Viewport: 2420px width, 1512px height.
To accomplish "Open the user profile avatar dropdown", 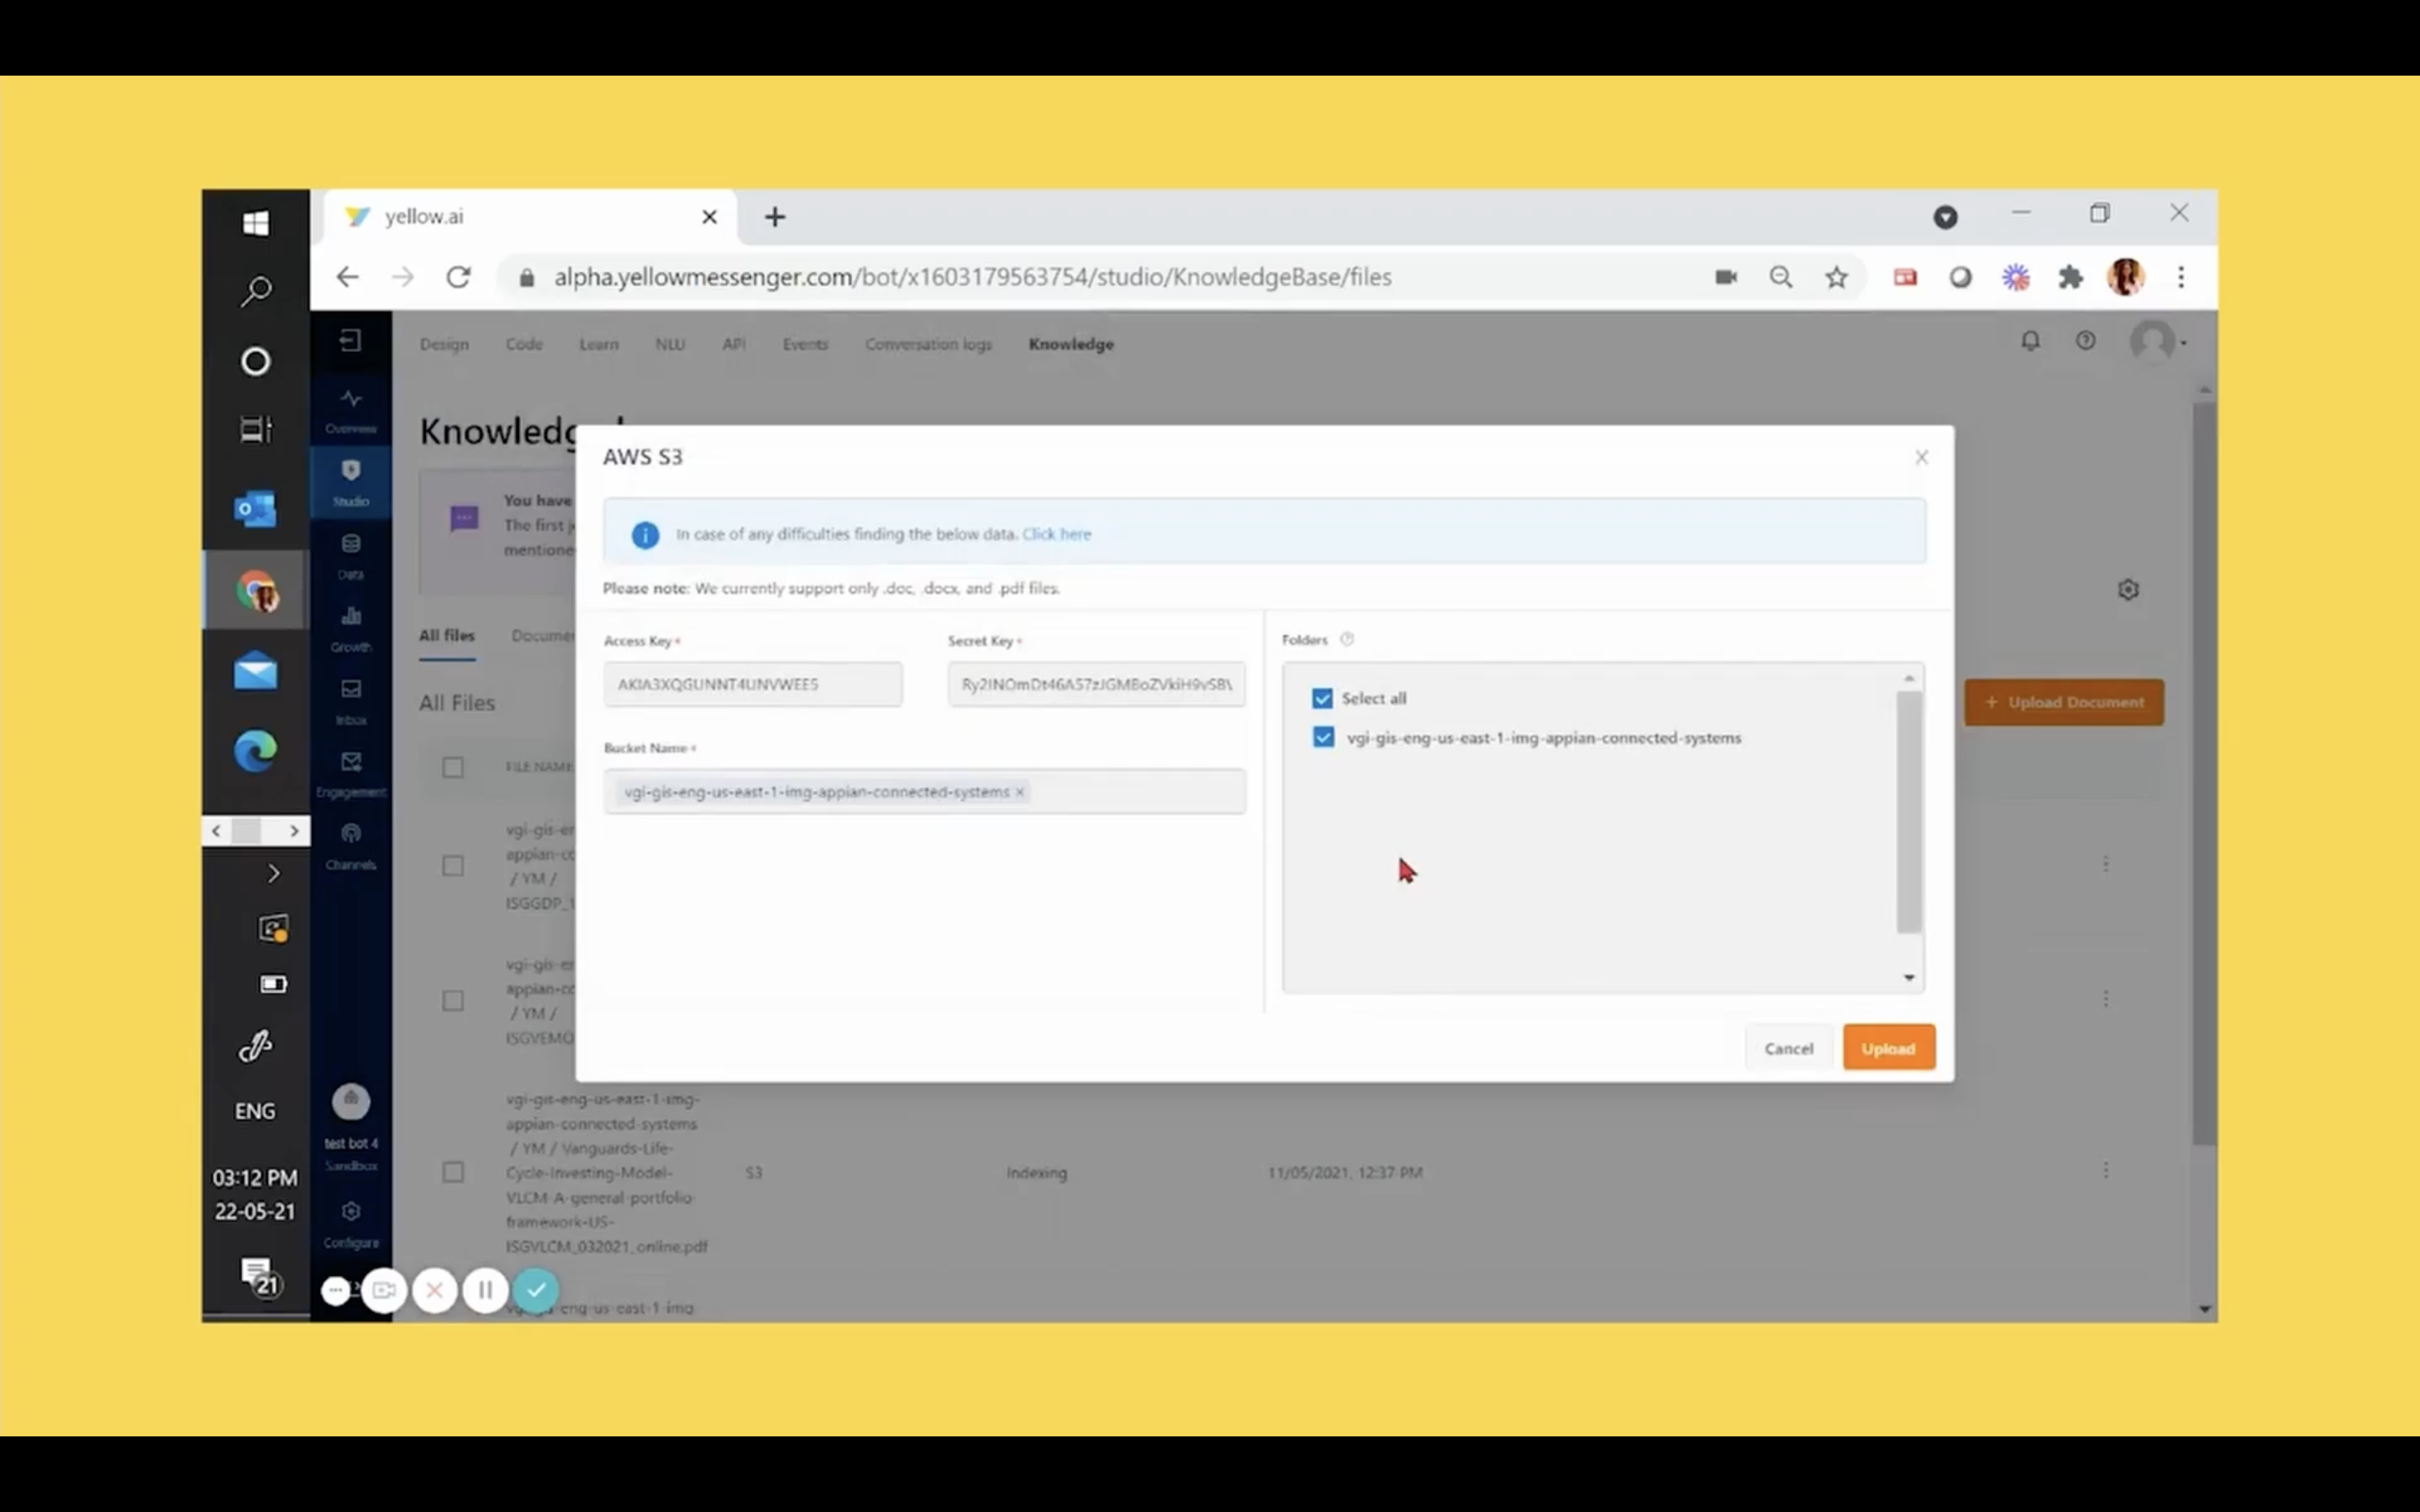I will click(2158, 342).
